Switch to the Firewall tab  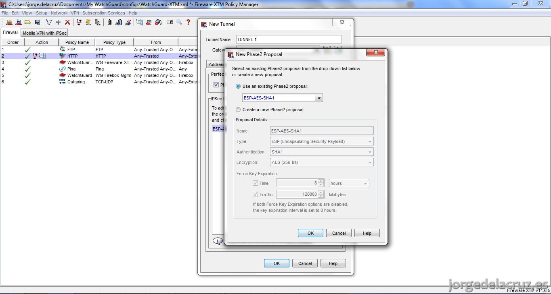(x=11, y=32)
